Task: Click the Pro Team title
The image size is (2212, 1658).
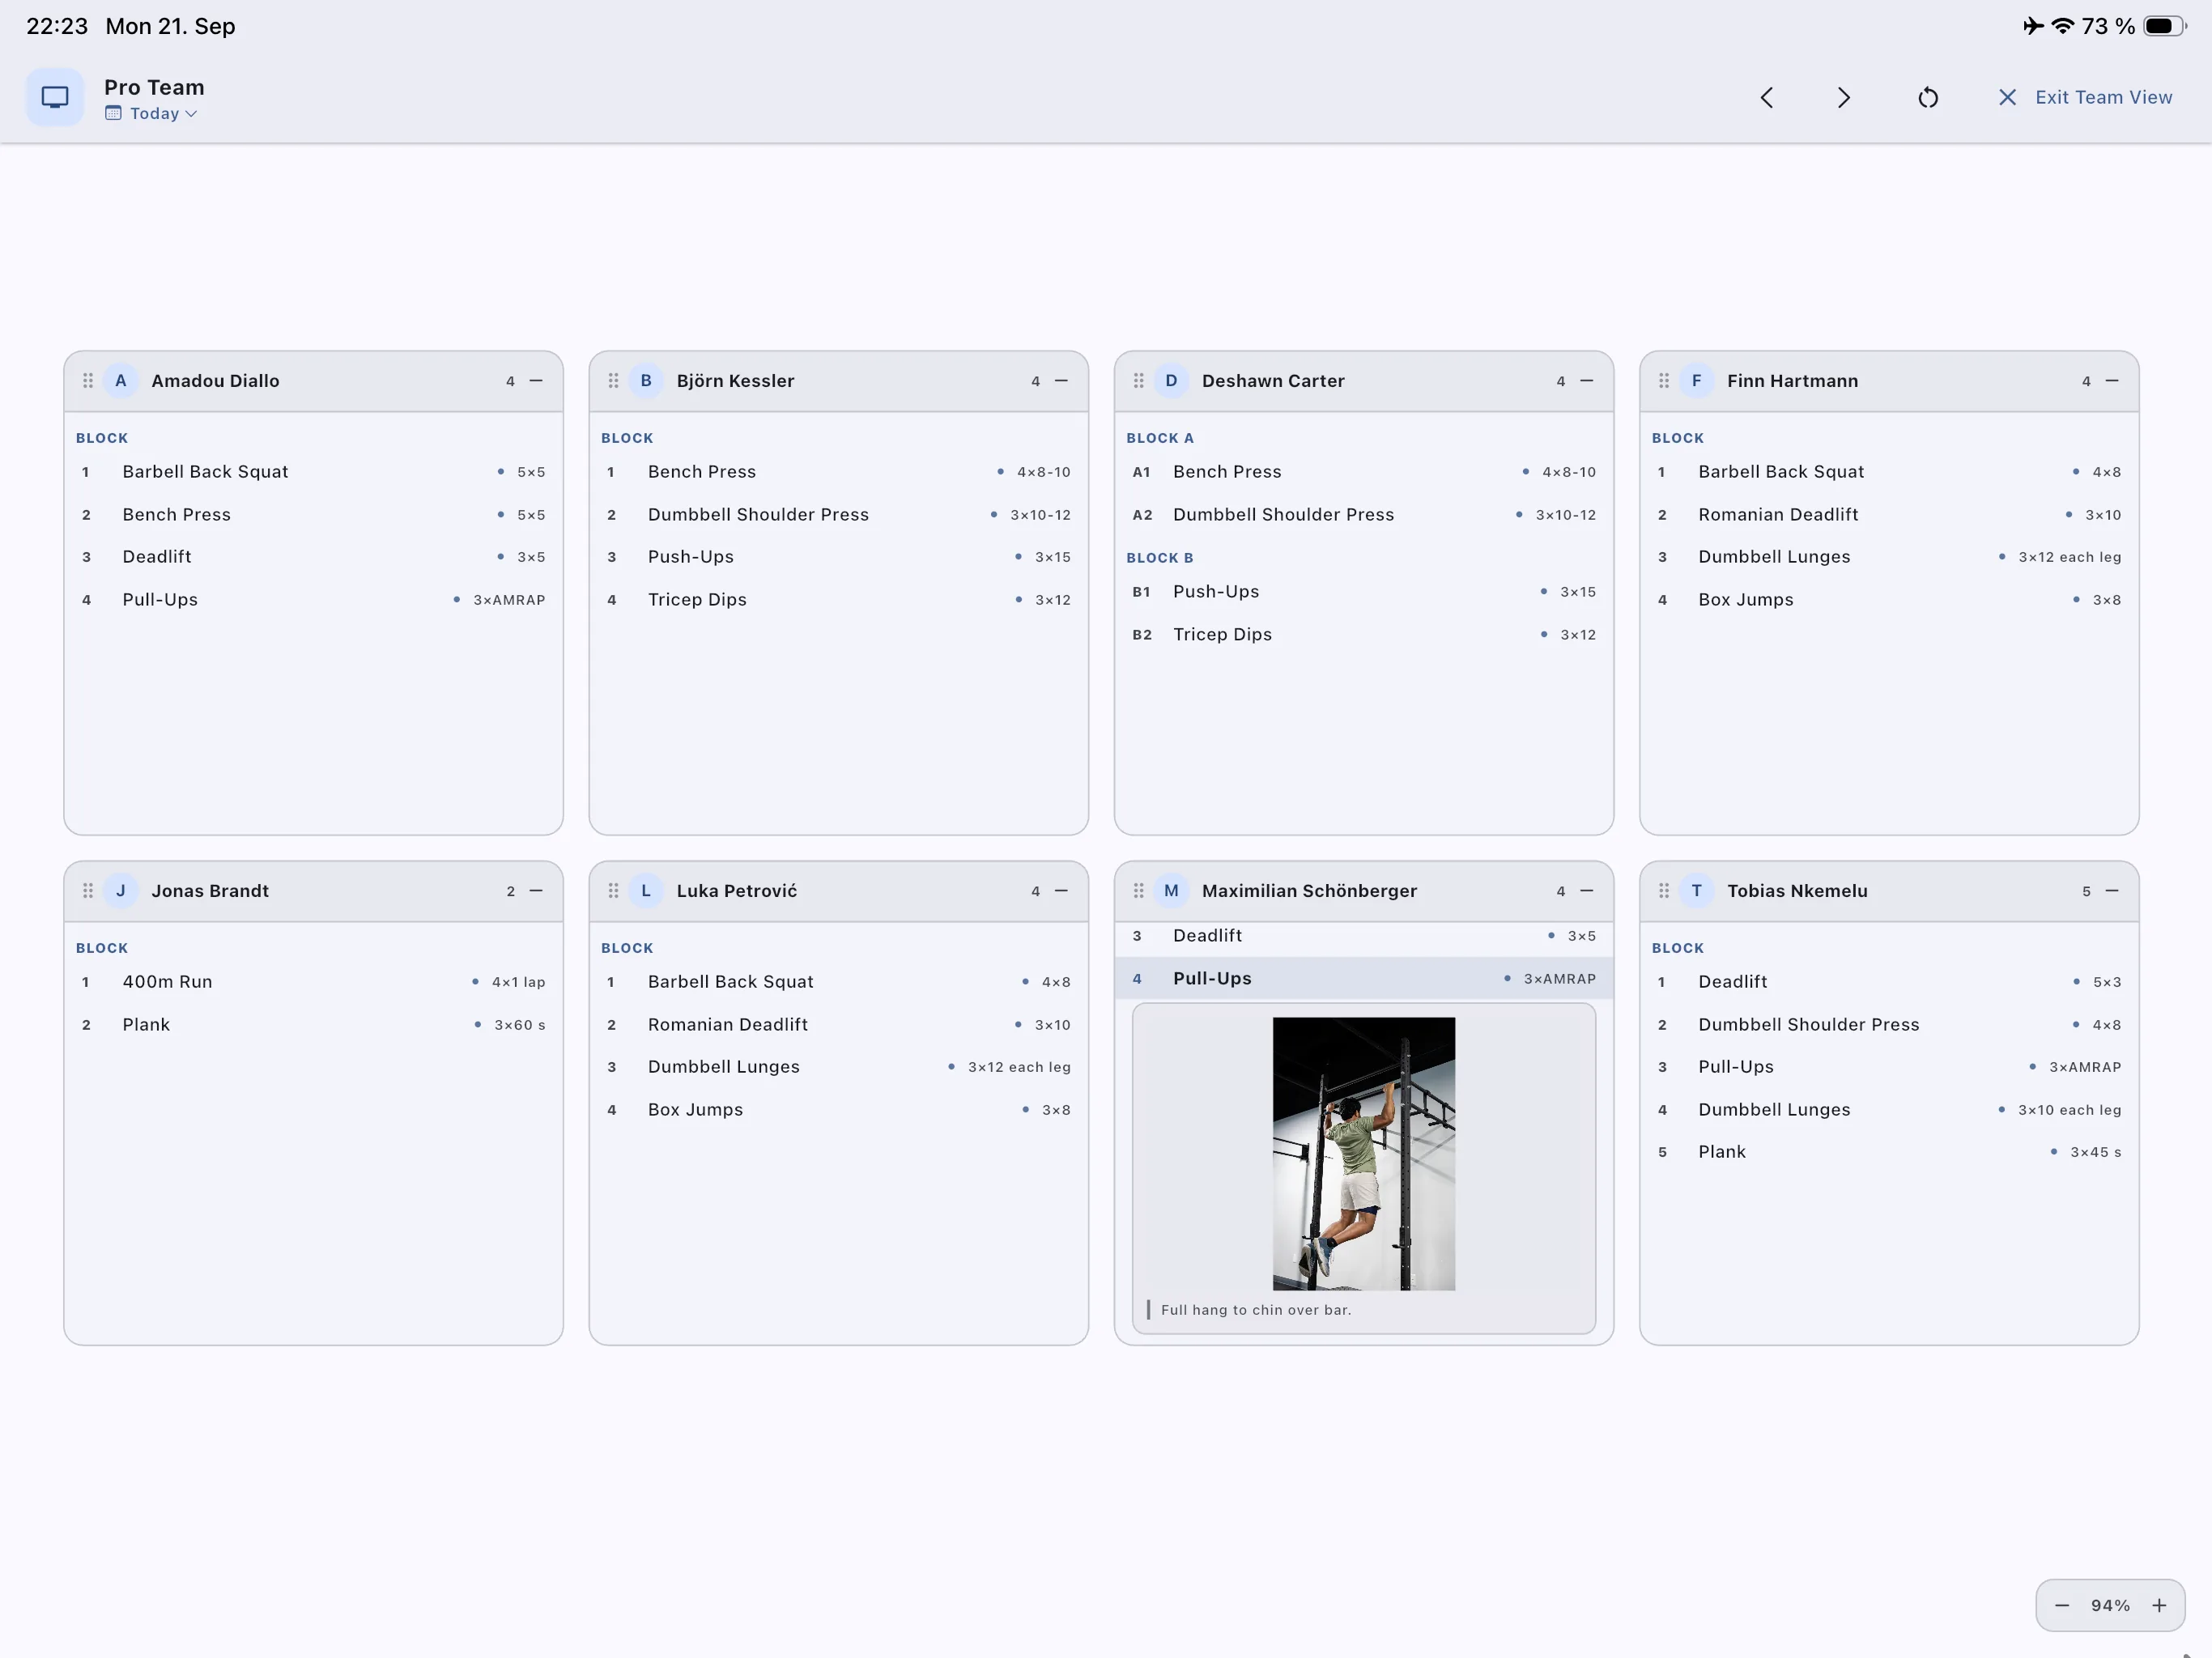Action: pyautogui.click(x=154, y=87)
